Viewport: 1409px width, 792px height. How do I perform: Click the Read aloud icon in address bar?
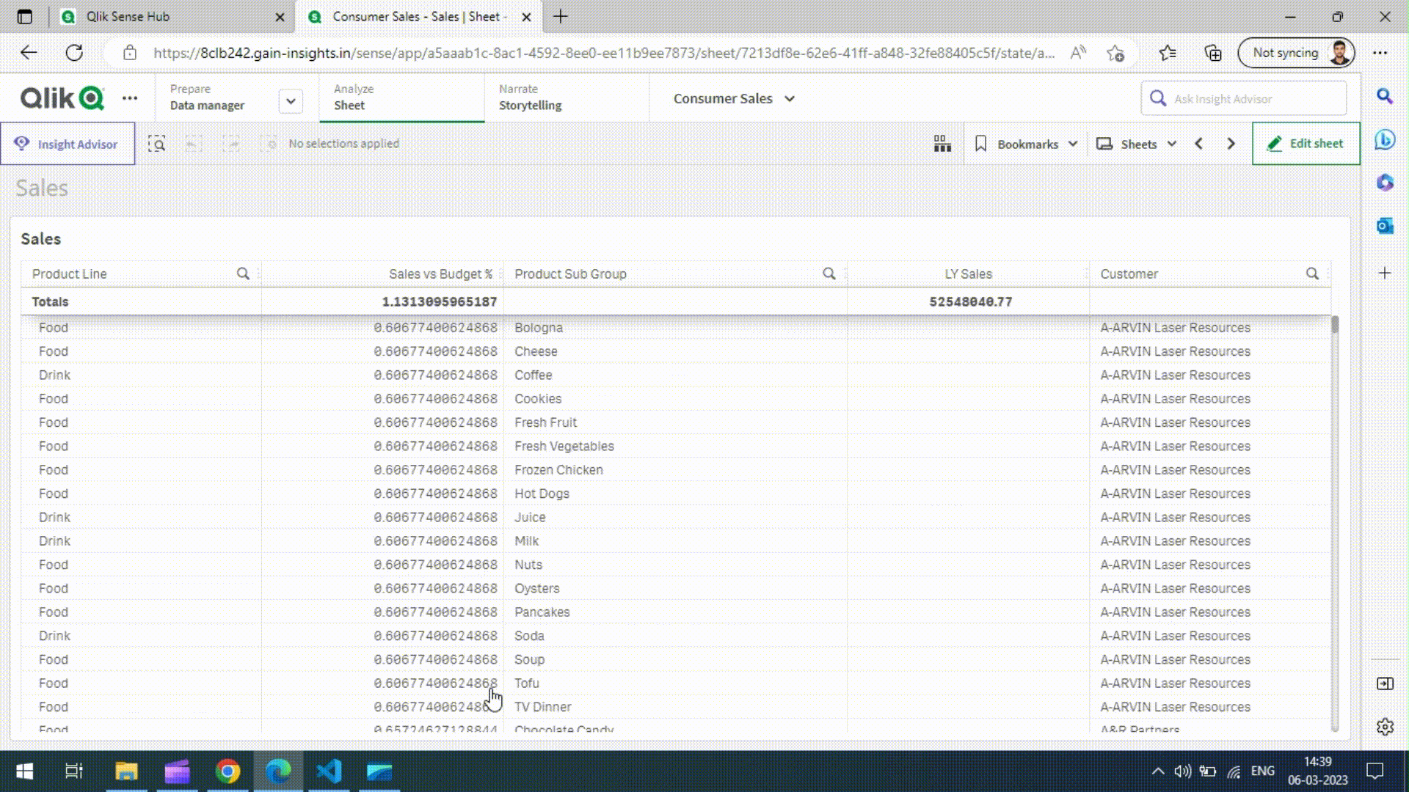pyautogui.click(x=1077, y=53)
